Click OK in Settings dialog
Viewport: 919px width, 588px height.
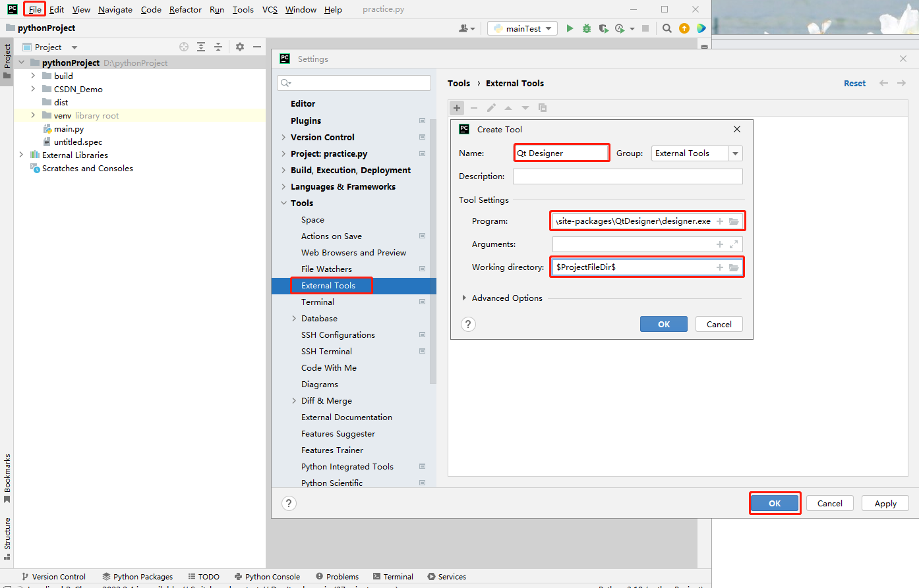775,503
